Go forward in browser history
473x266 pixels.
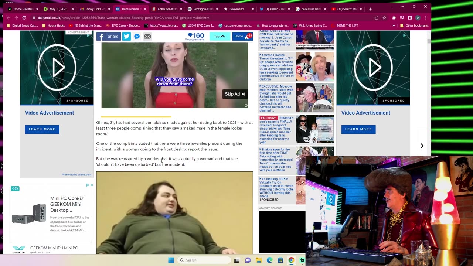click(x=16, y=18)
